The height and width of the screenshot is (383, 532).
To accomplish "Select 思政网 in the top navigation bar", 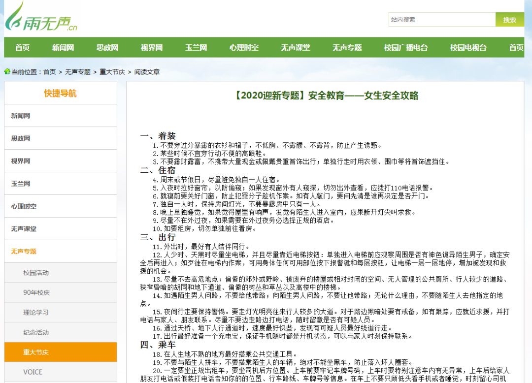I will coord(107,48).
